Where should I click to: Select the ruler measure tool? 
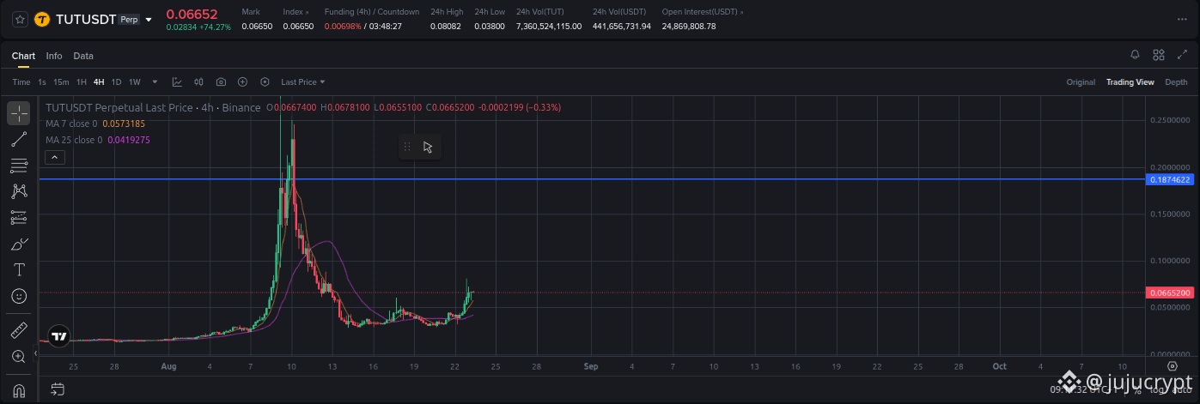(19, 330)
